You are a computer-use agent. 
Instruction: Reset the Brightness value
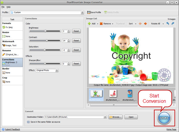(x=76, y=31)
